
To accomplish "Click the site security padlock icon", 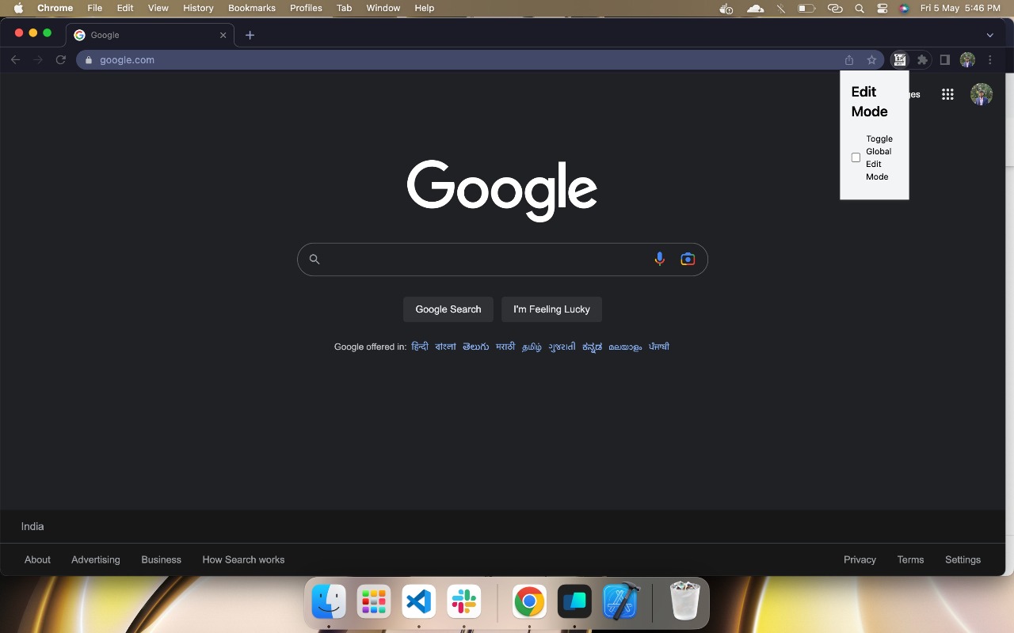I will [x=89, y=59].
